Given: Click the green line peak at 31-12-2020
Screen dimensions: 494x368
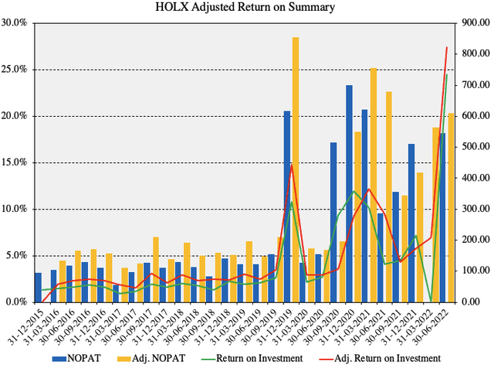Looking at the screenshot, I should point(354,191).
